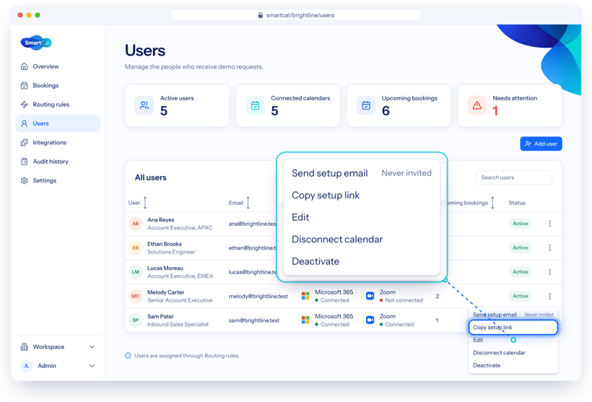Open Routing rules via its flow icon
592x402 pixels.
24,105
